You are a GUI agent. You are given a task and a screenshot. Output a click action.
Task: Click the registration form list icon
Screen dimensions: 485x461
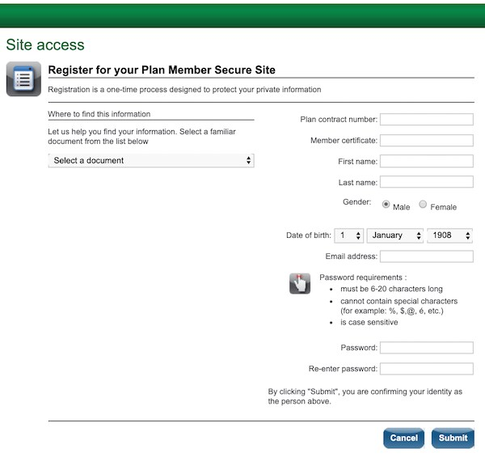pos(23,79)
